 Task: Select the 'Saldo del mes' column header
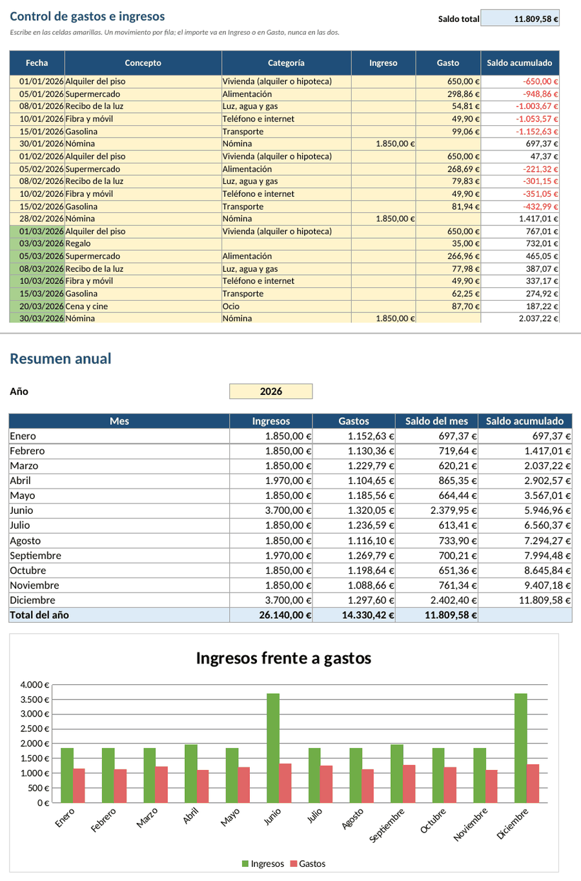[x=437, y=421]
